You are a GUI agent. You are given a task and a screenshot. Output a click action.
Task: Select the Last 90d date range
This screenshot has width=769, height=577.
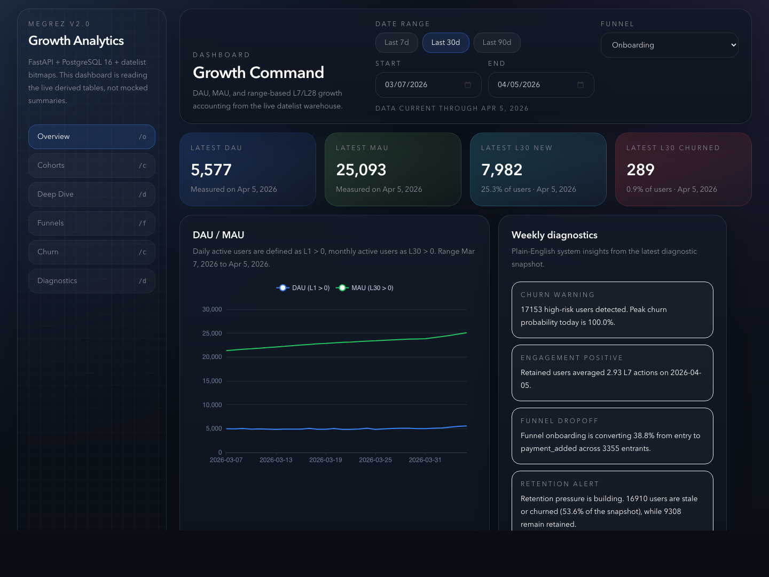pos(497,43)
